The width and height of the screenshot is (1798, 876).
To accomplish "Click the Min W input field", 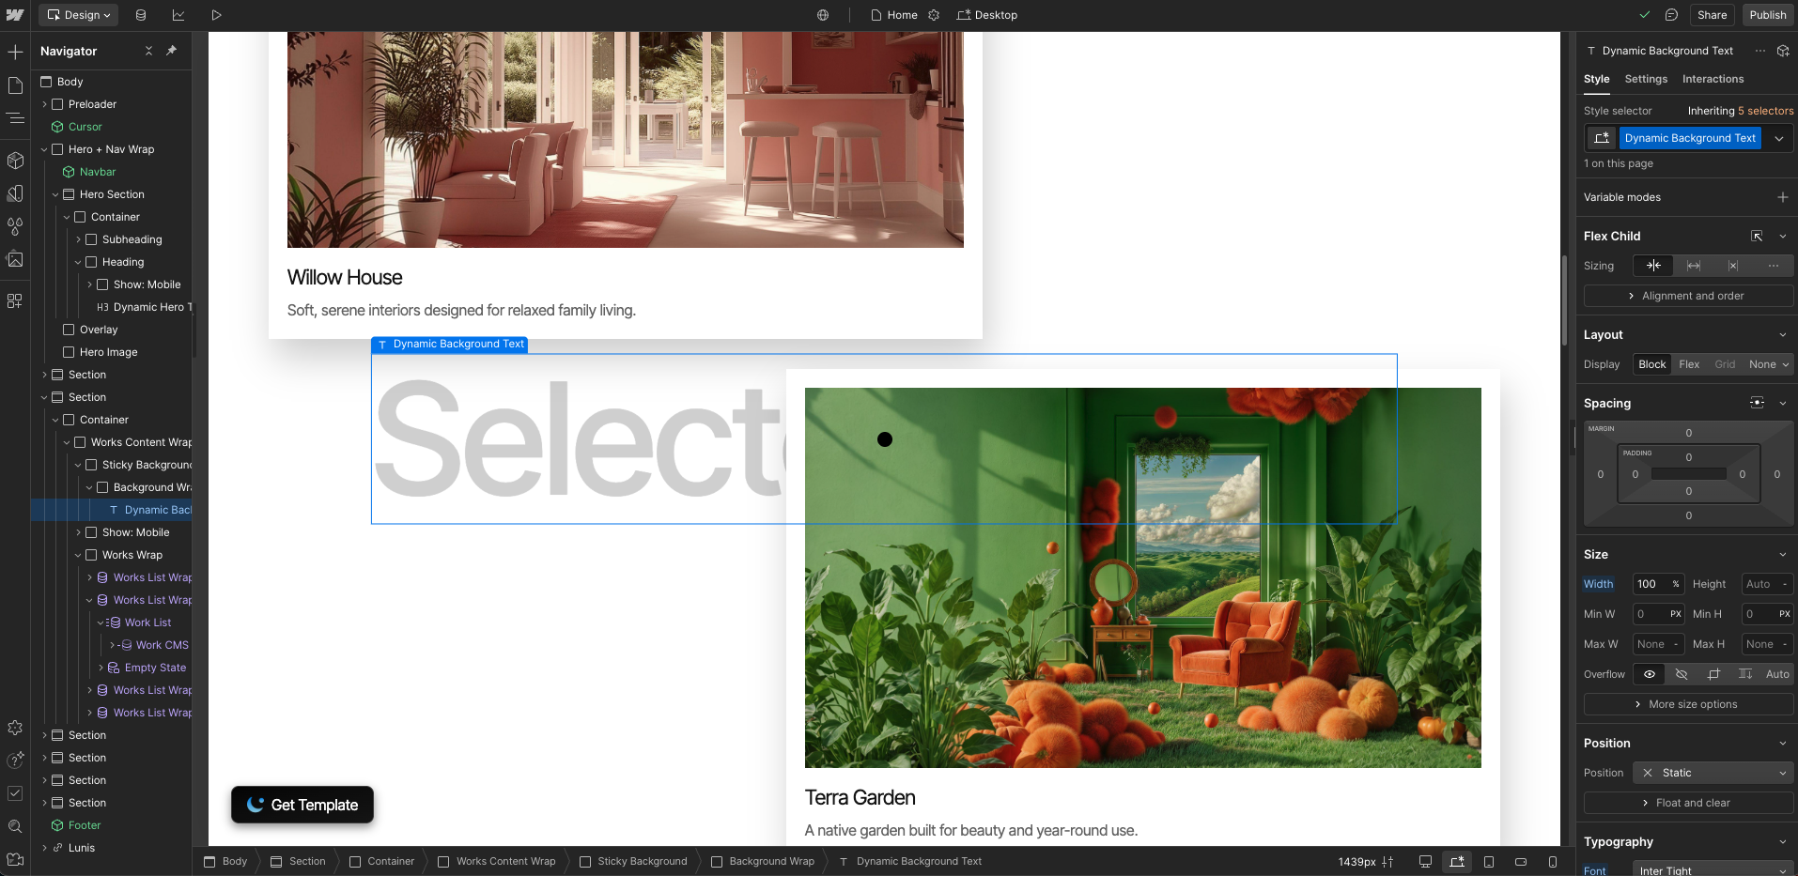I will coord(1658,614).
